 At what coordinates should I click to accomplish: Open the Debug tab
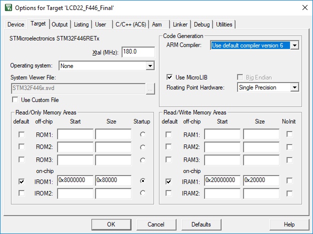pos(201,24)
